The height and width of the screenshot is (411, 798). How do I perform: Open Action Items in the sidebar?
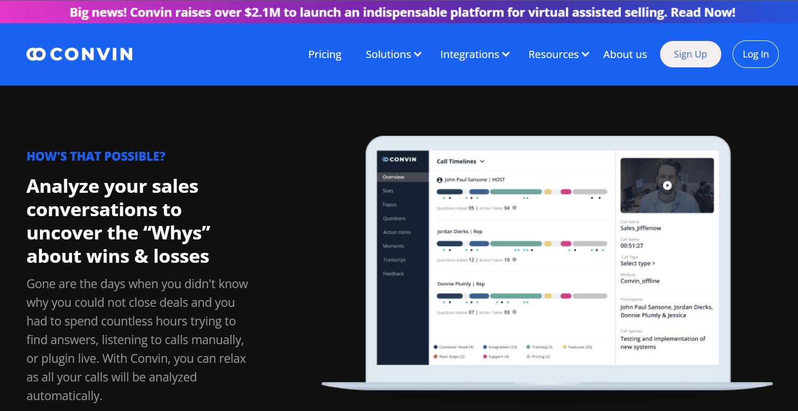click(x=398, y=232)
